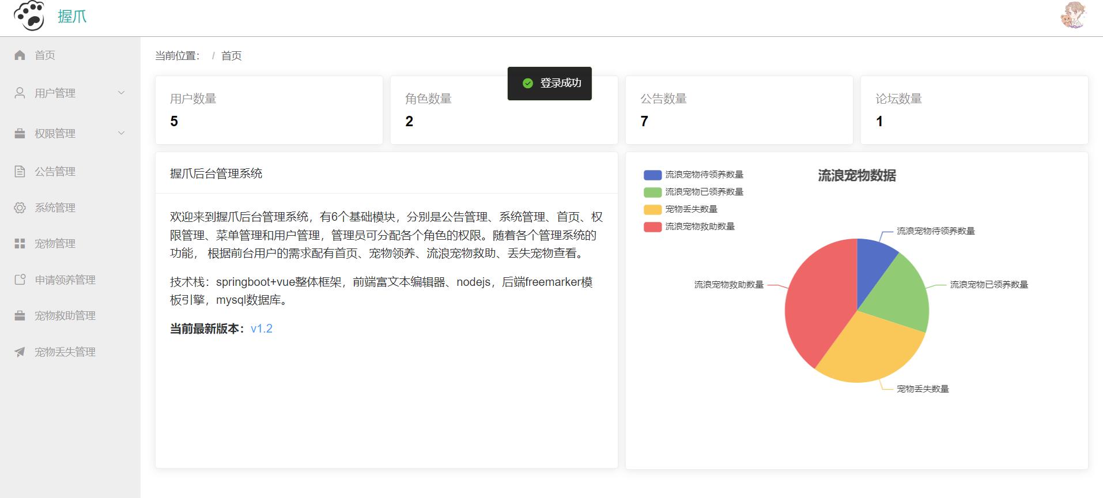Click pie label 宠物丢失数量 below chart

tap(923, 389)
